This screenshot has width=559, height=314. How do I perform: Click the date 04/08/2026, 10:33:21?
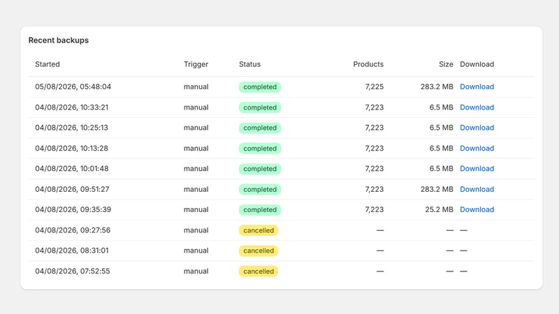72,107
